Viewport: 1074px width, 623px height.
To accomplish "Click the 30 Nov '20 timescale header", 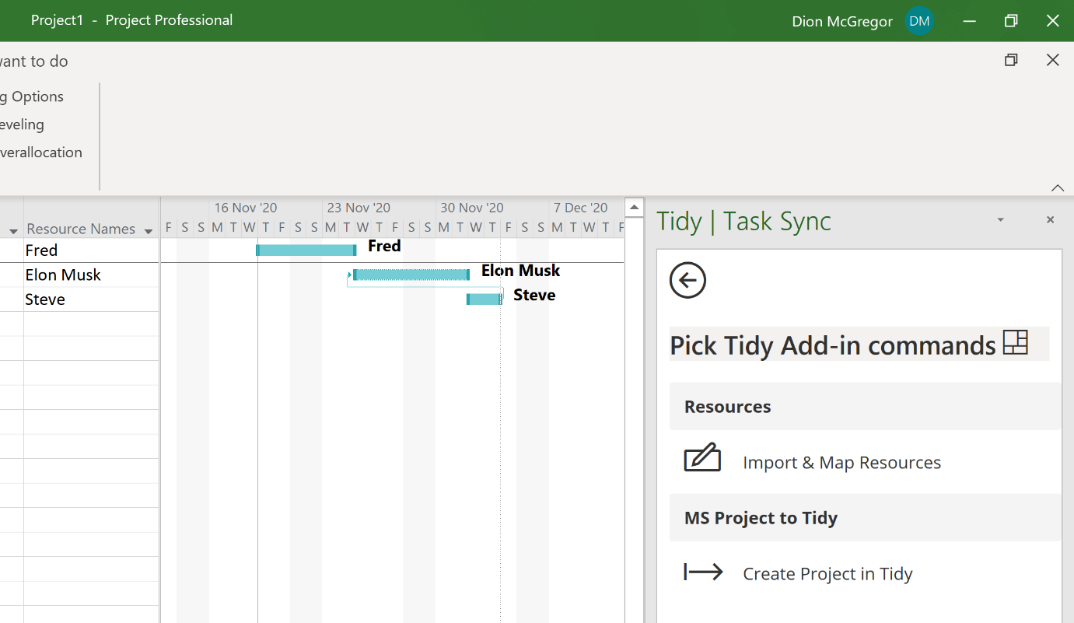I will 472,208.
